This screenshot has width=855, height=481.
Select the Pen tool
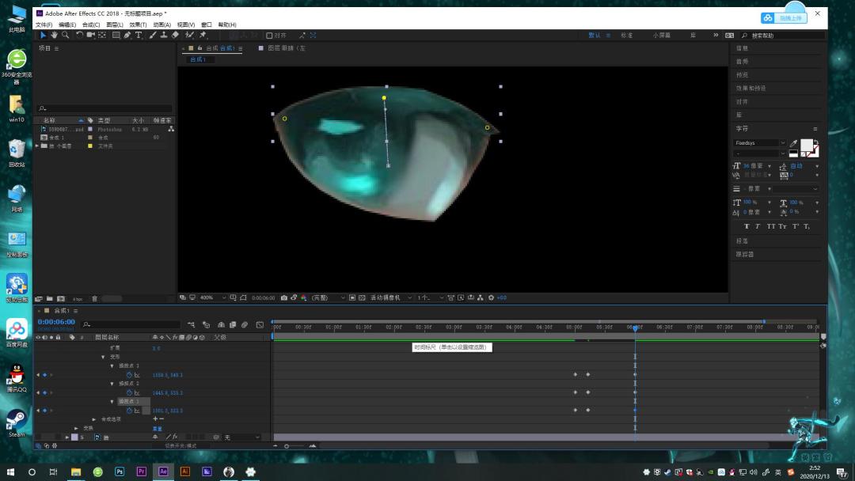coord(127,35)
